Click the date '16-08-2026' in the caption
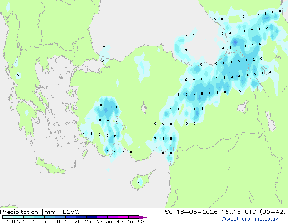The height and width of the screenshot is (223, 288). (197, 212)
